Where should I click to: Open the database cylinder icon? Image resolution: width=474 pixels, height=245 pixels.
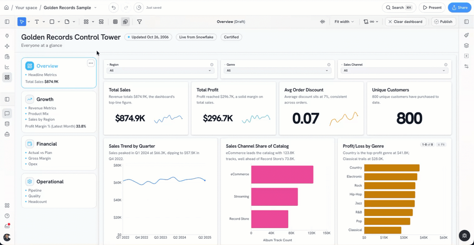[x=7, y=123]
